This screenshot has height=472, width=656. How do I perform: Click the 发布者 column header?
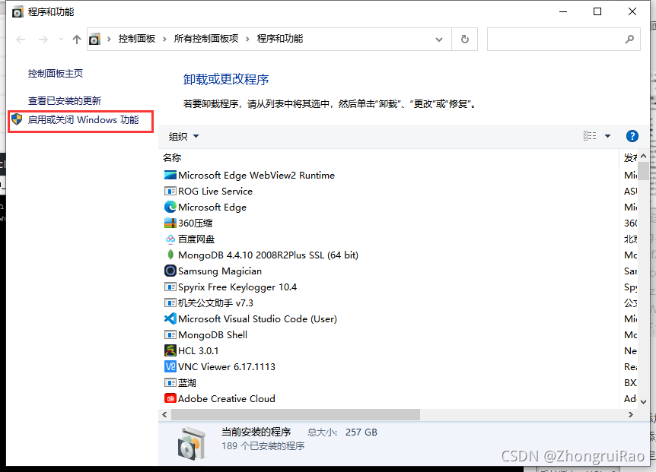630,158
